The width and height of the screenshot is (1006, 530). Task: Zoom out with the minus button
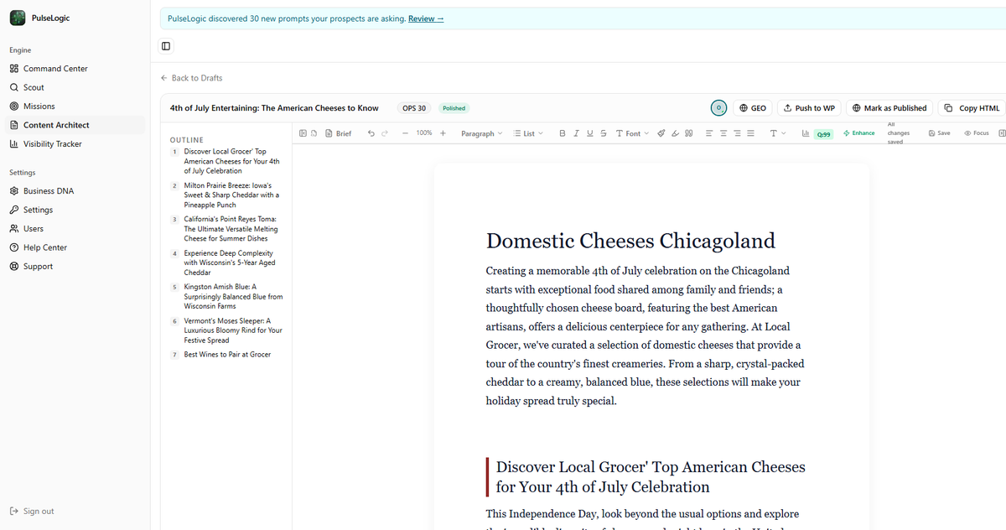tap(405, 133)
